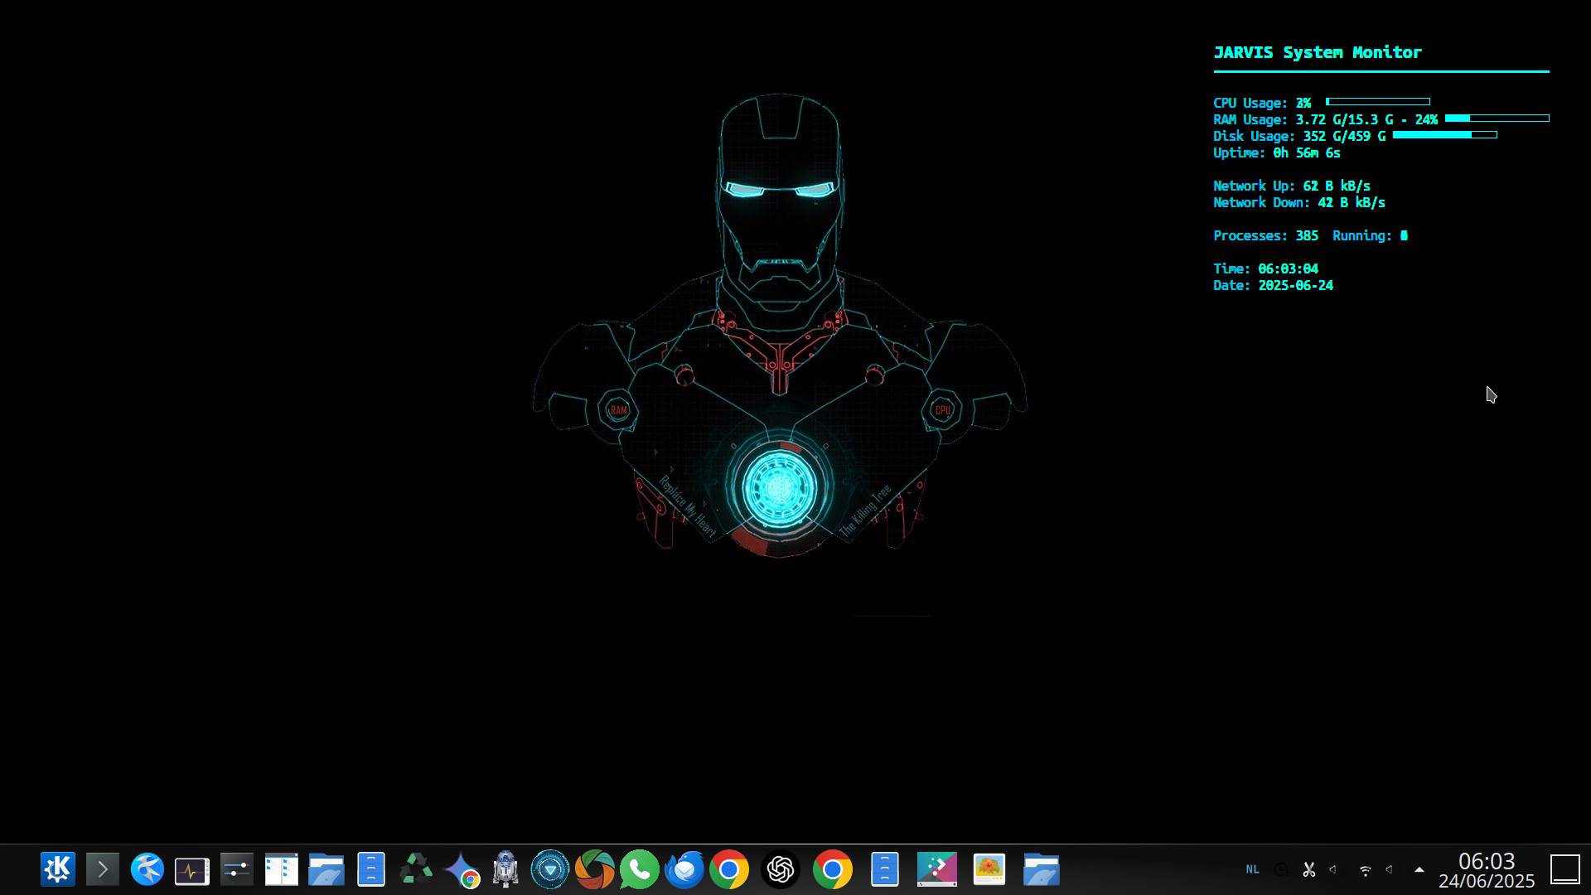Switch keyboard layout by clicking NL indicator
The width and height of the screenshot is (1591, 895).
[x=1253, y=870]
